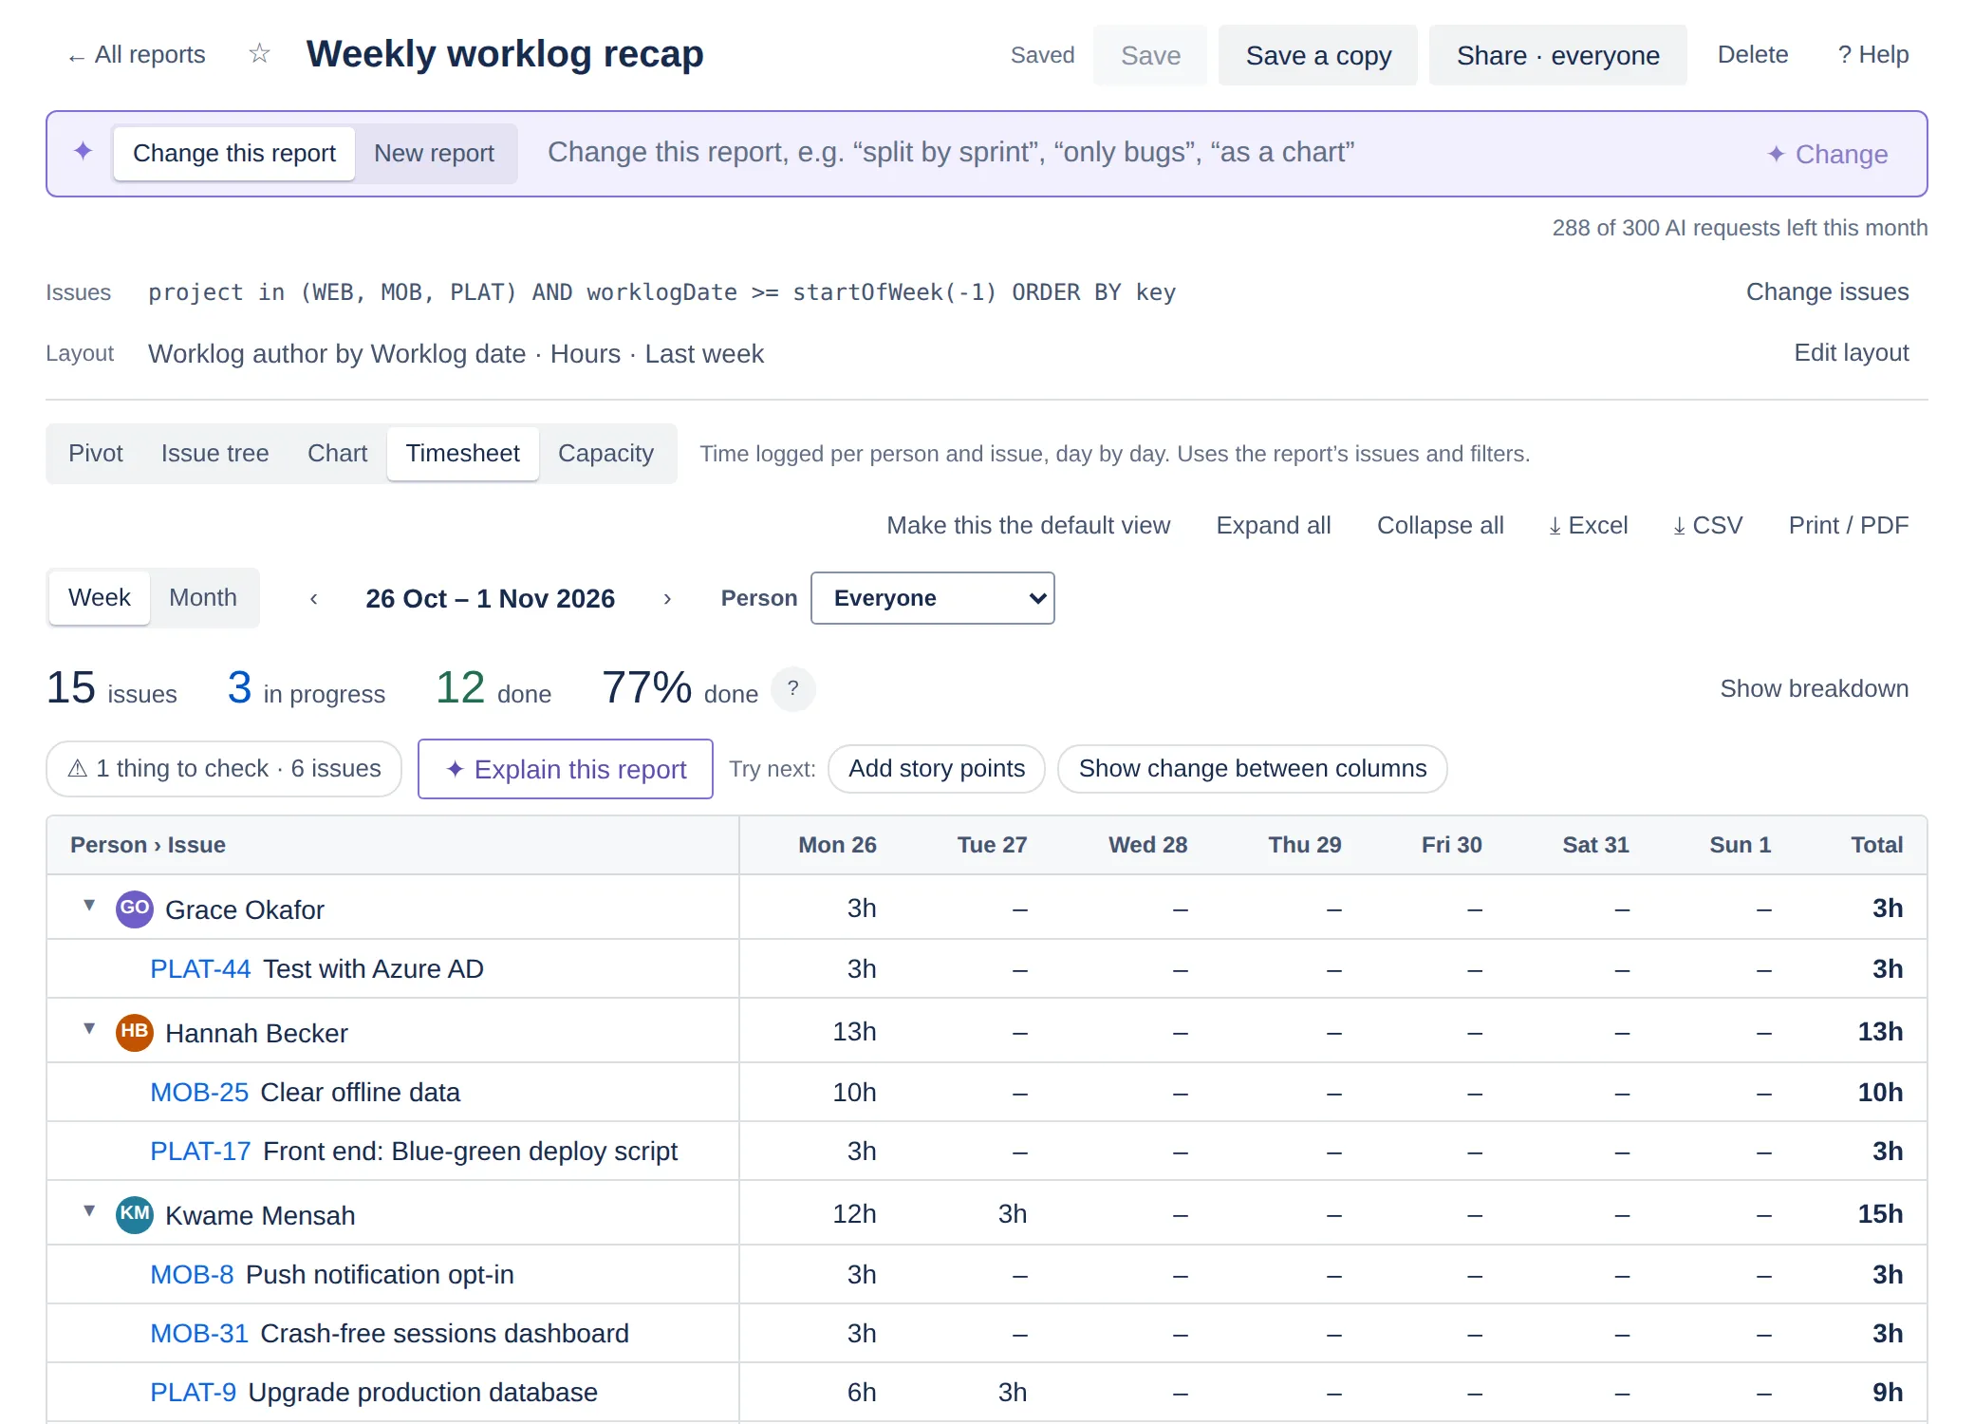Click Explain this report button
The image size is (1974, 1424).
tap(566, 769)
